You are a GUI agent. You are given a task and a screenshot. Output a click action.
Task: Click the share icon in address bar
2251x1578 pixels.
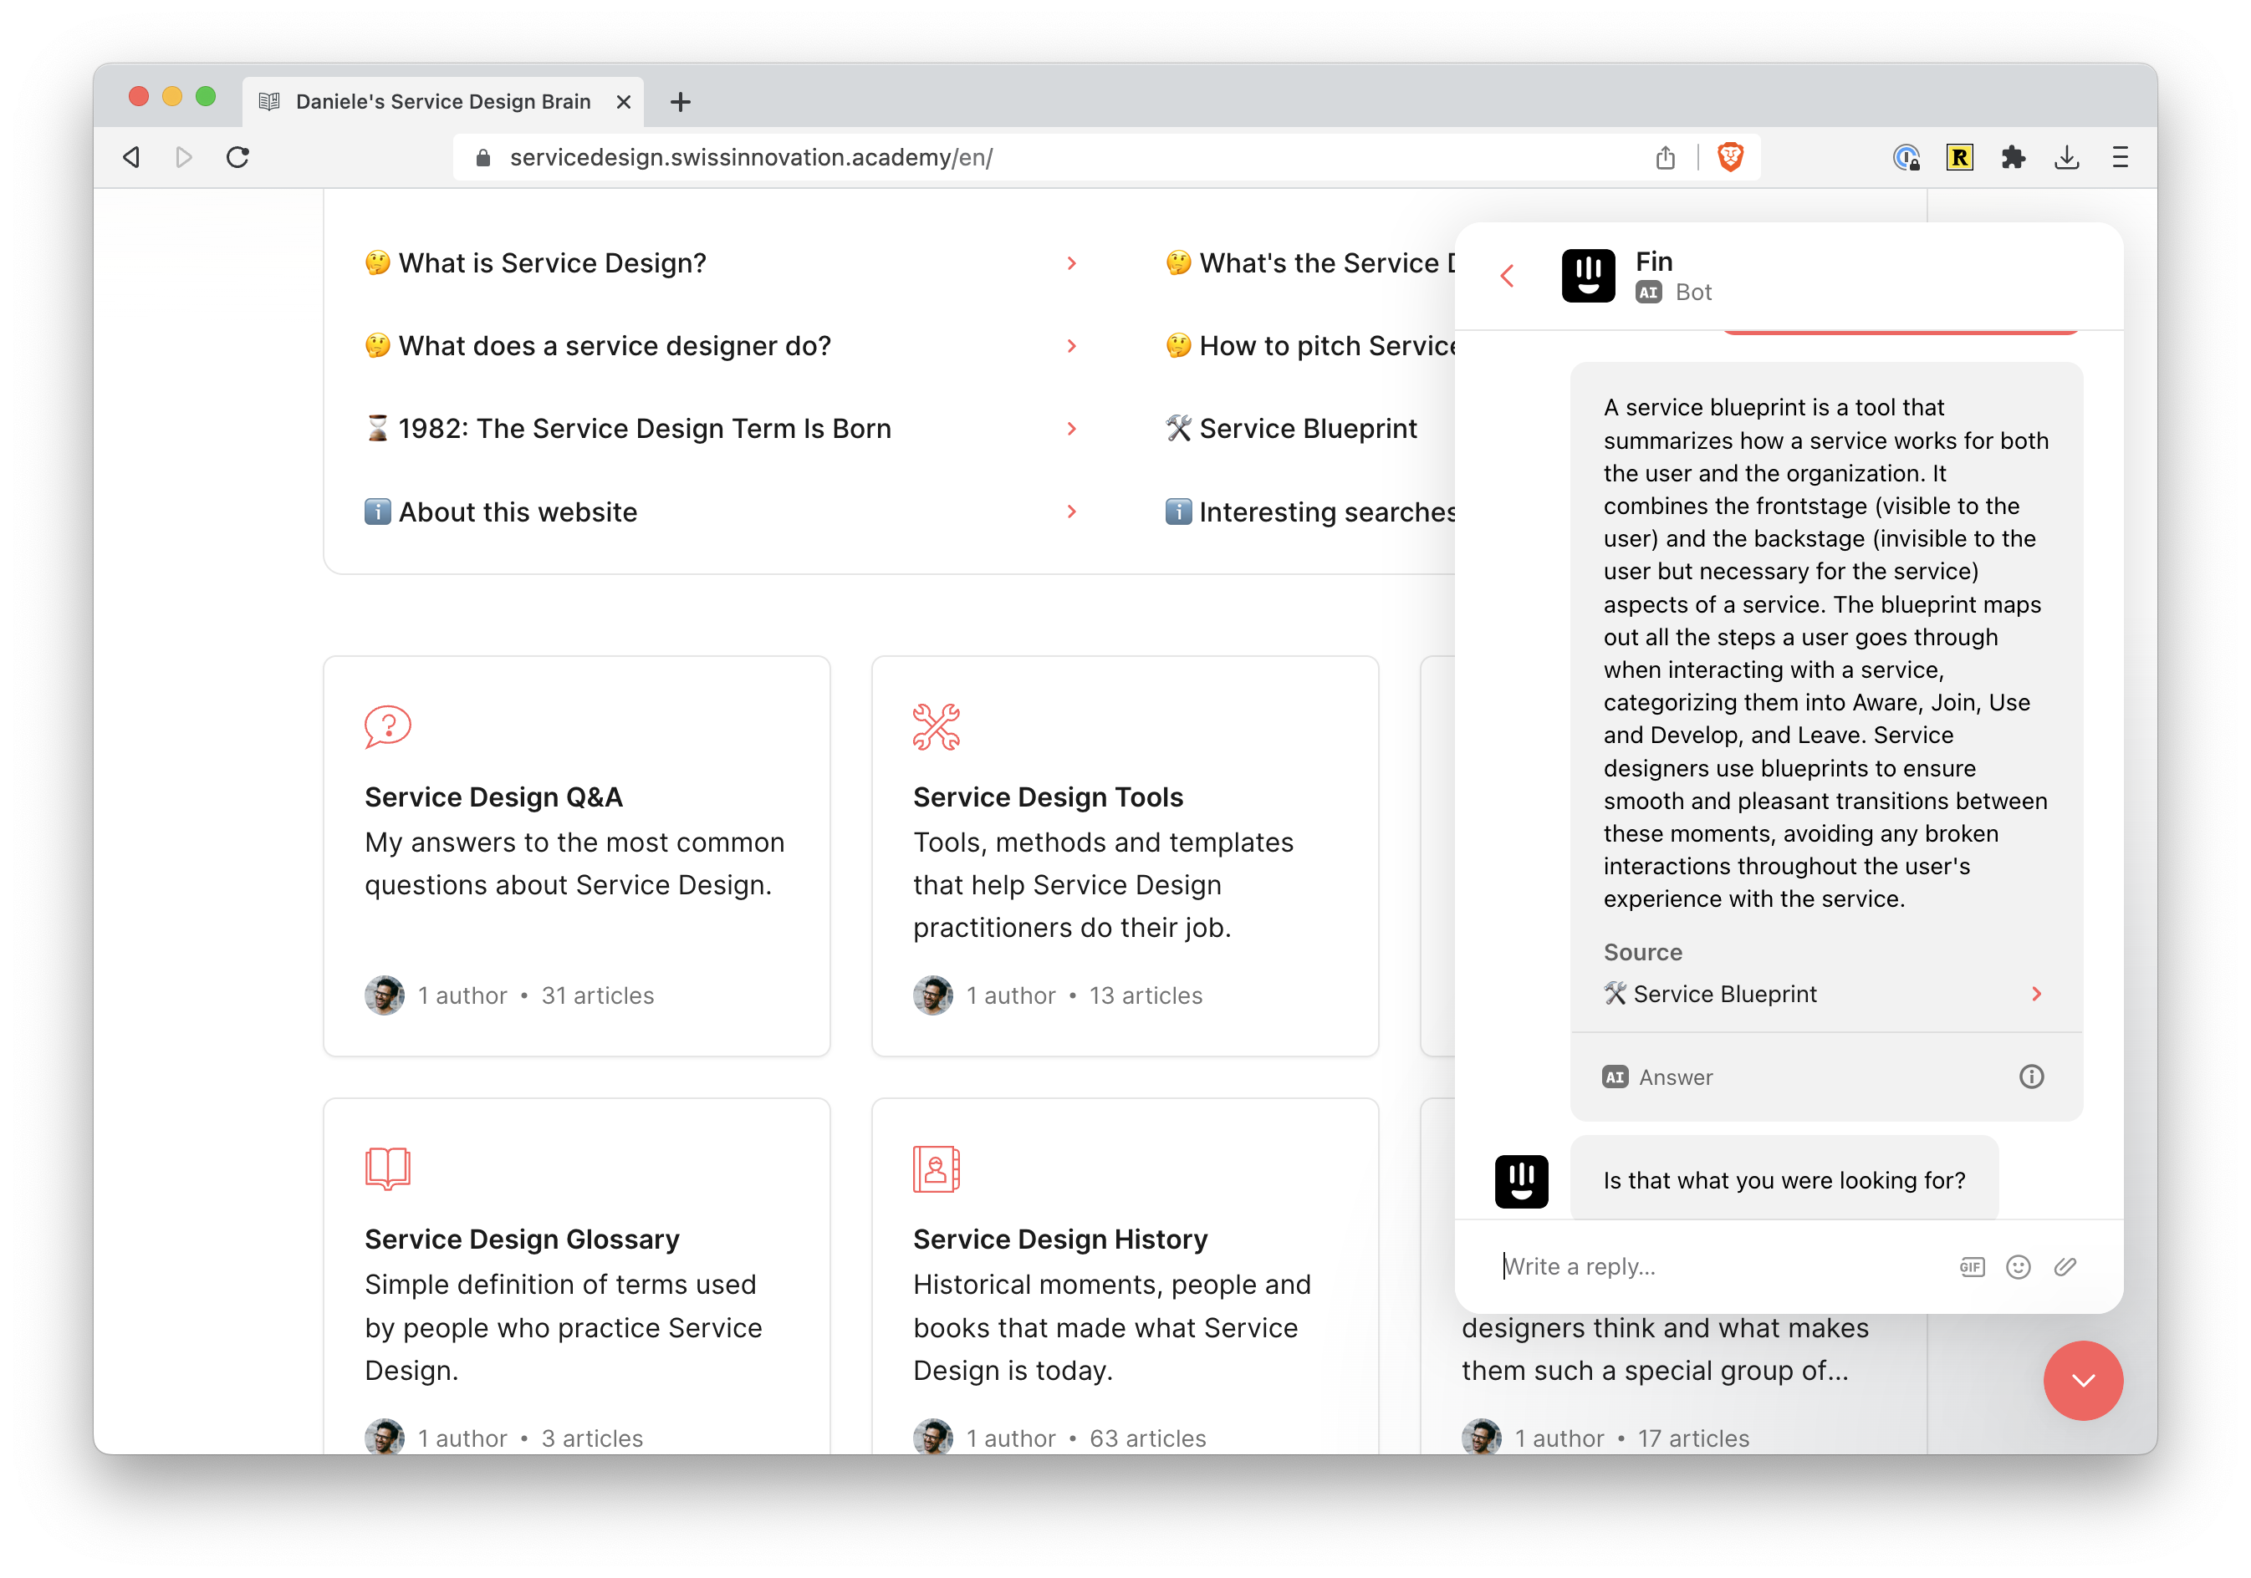[x=1665, y=157]
